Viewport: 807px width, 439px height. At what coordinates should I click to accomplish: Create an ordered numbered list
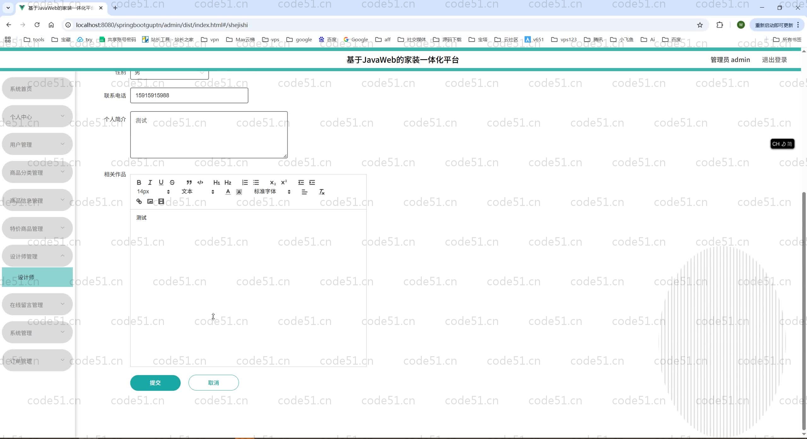click(x=245, y=182)
